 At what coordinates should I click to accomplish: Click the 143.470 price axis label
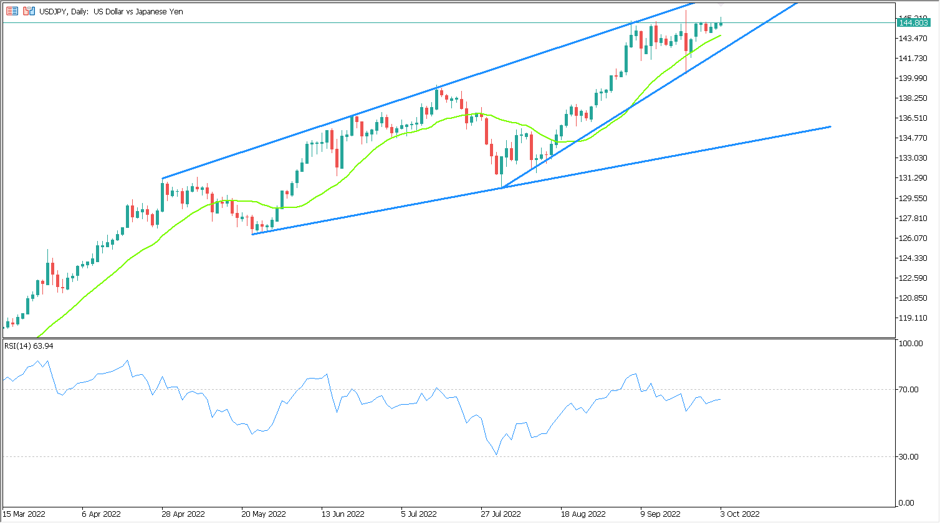point(913,39)
